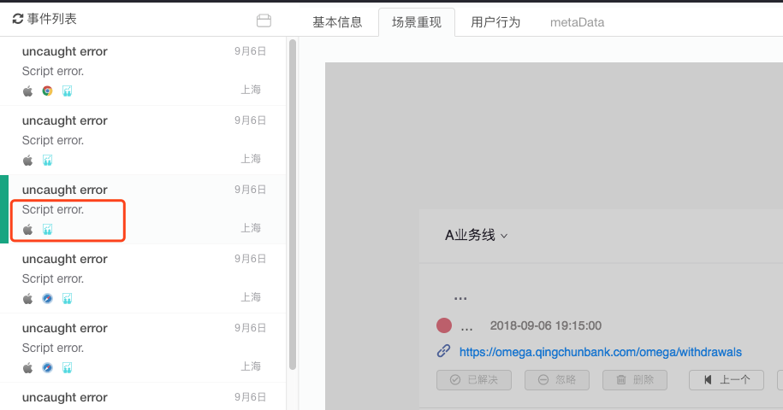Click the red circle status dot beside timestamp
Screen dimensions: 783x410
click(x=444, y=325)
